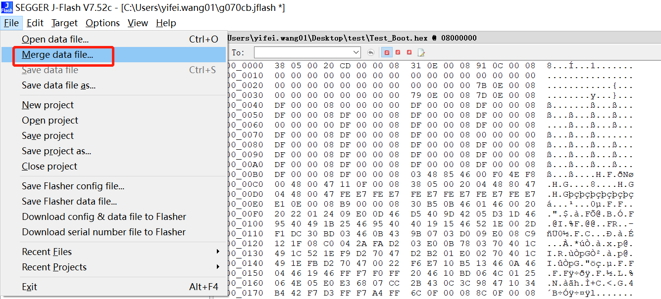Open the Edit menu
The width and height of the screenshot is (661, 299).
point(35,23)
